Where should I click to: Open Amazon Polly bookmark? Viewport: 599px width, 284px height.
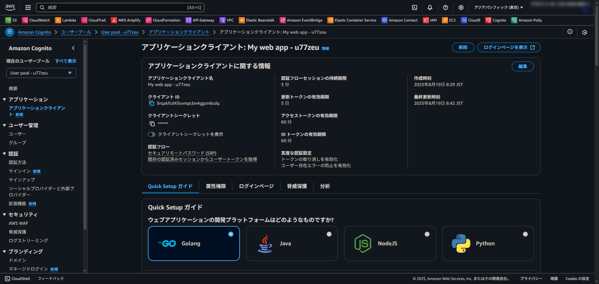[527, 20]
